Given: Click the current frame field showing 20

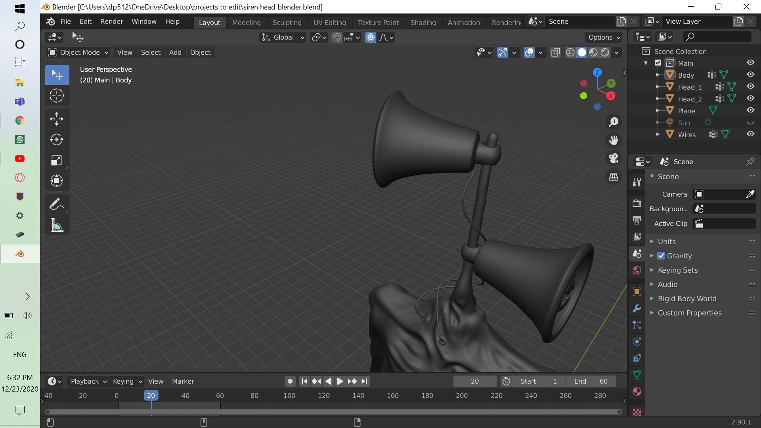Looking at the screenshot, I should [x=475, y=381].
